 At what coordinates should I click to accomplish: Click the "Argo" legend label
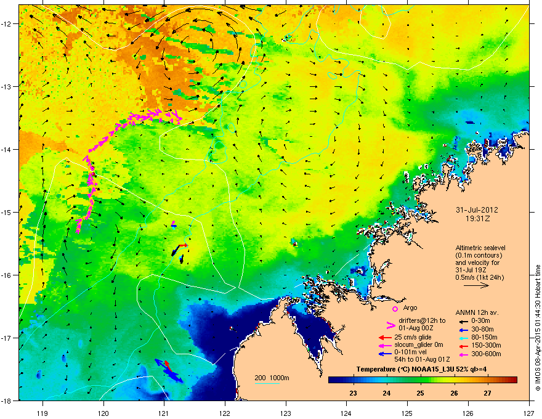[410, 307]
